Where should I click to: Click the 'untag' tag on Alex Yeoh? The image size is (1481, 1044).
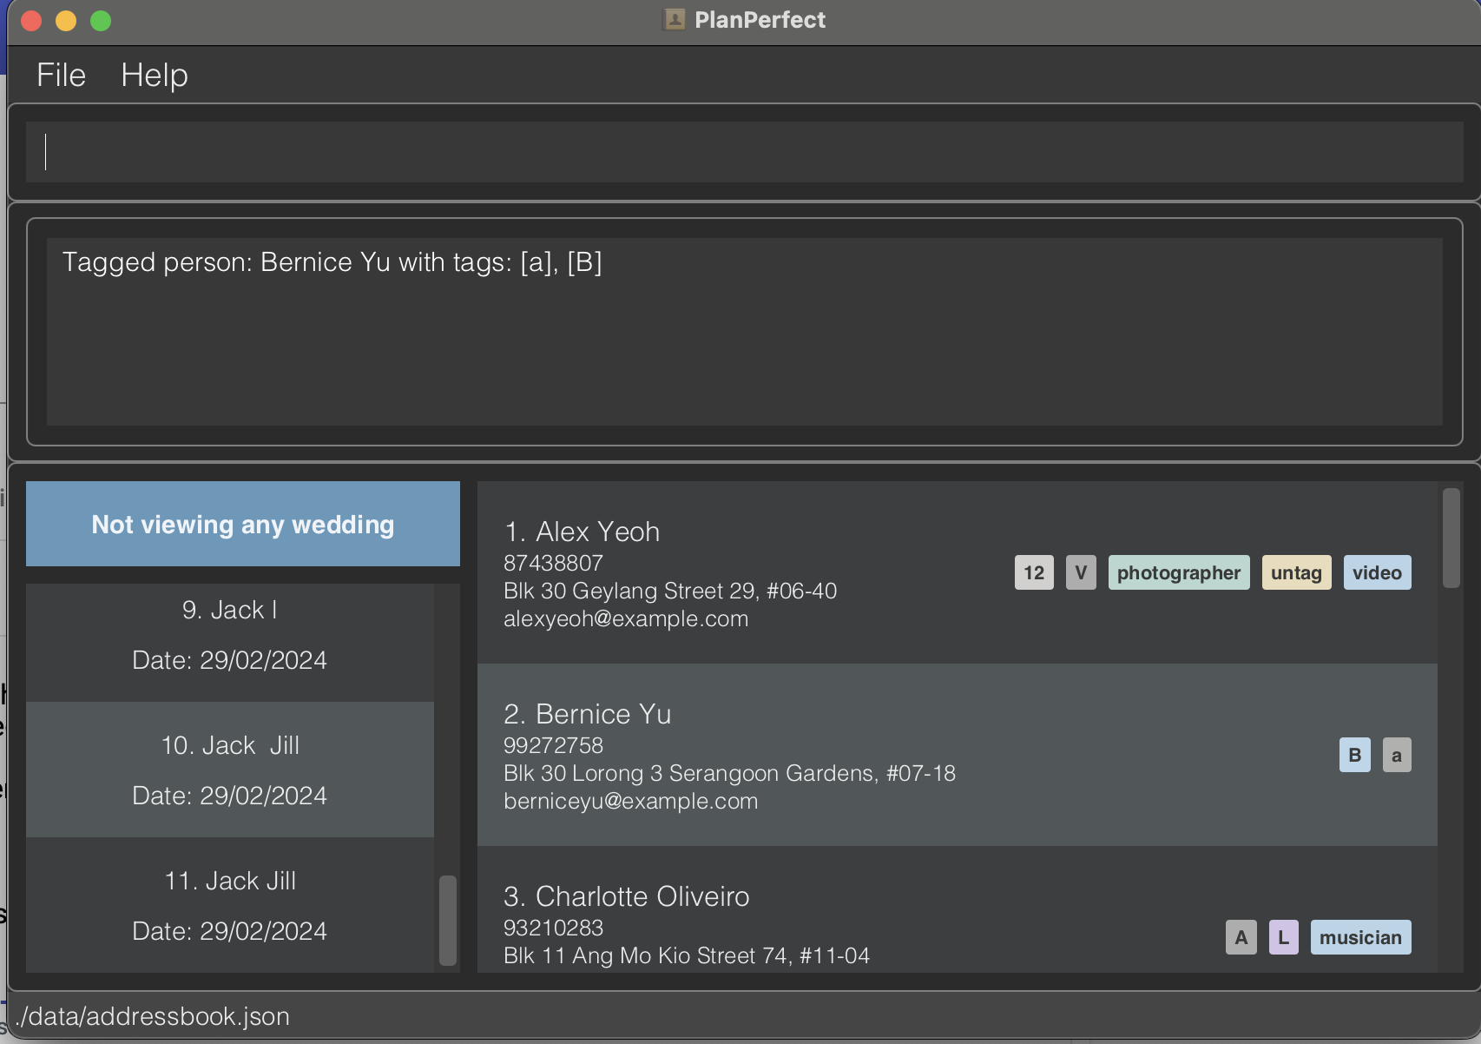point(1296,572)
